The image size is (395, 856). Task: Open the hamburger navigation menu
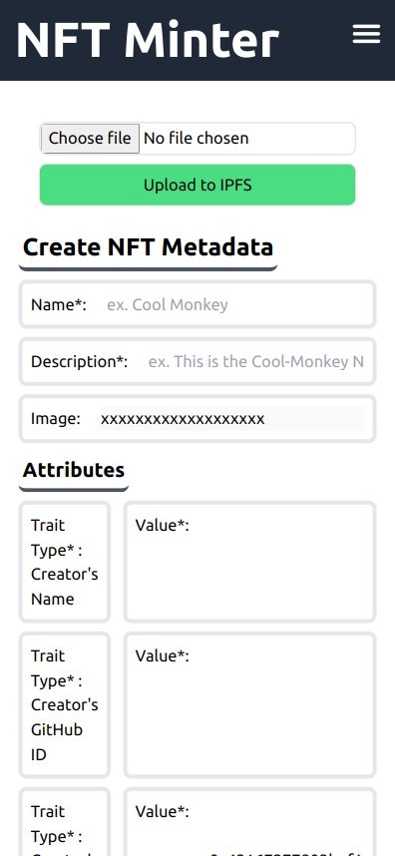click(366, 34)
